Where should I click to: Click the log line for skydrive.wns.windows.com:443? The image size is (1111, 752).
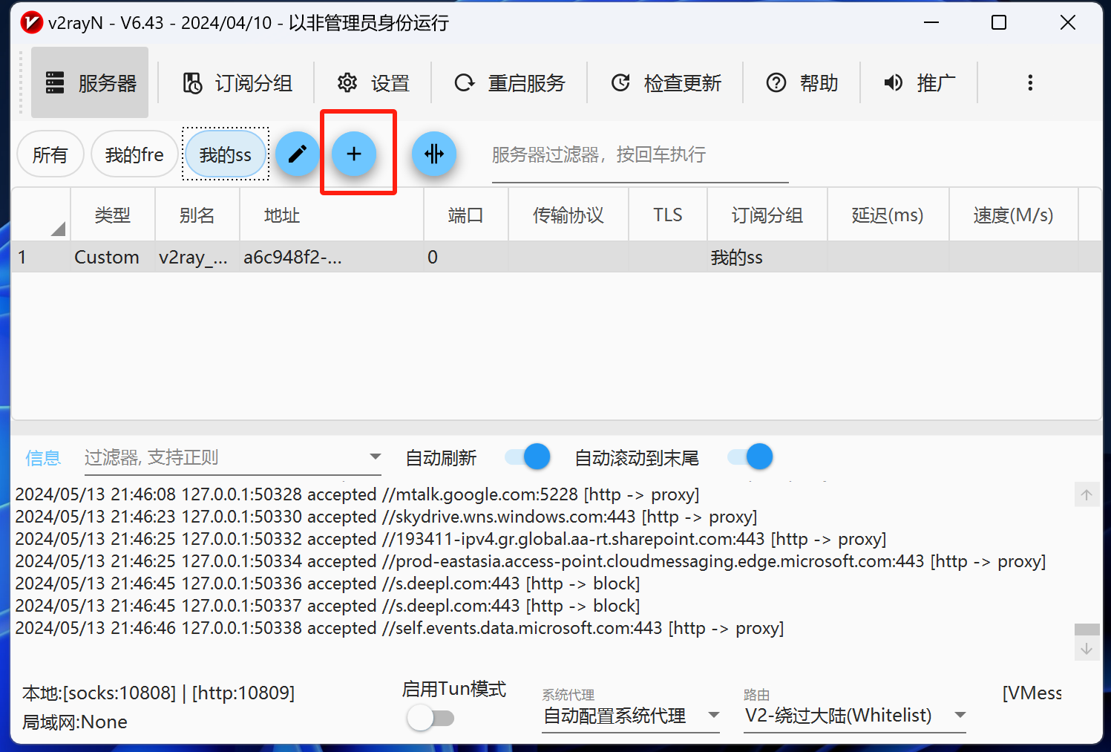pos(386,517)
